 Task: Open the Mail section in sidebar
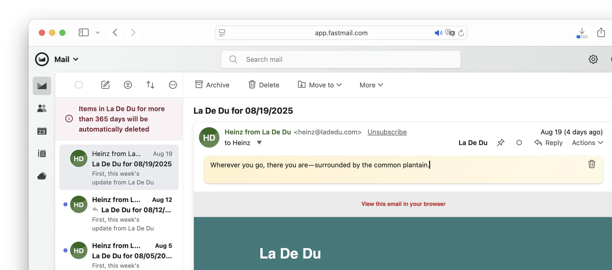tap(42, 86)
